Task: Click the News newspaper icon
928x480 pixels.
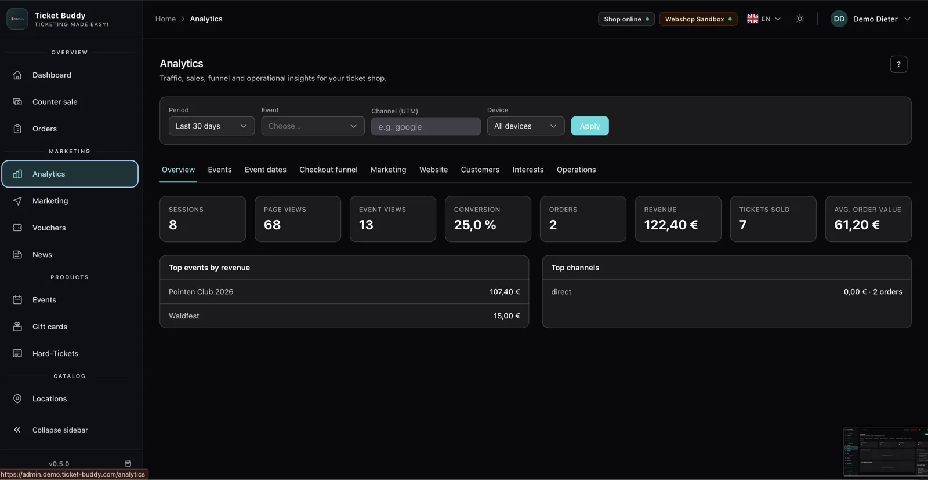Action: click(x=17, y=255)
